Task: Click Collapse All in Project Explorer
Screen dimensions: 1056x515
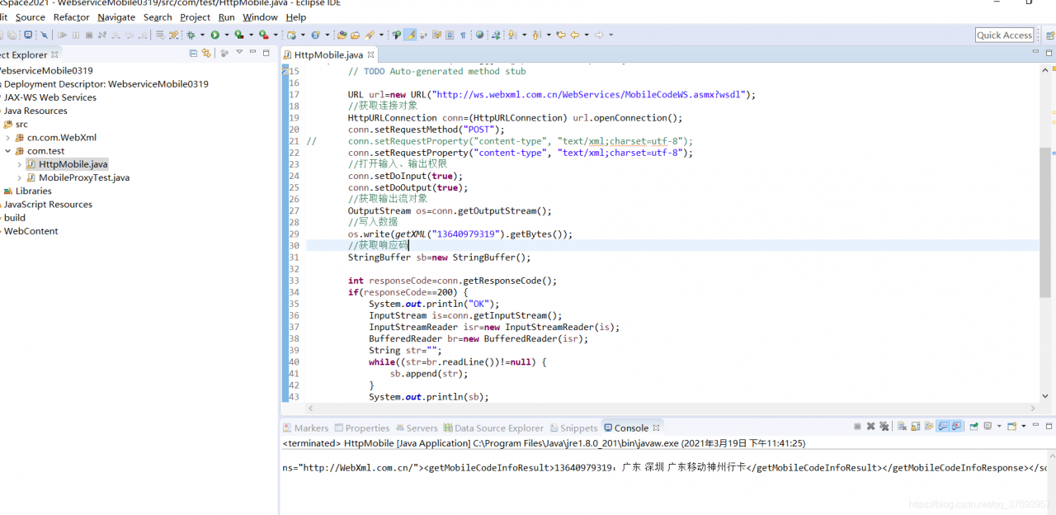Action: click(x=194, y=53)
